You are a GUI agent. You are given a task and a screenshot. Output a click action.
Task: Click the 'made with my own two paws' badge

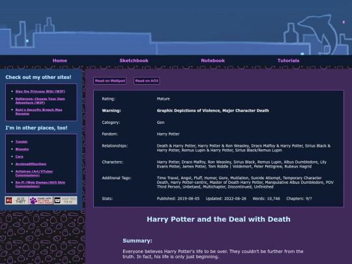click(41, 200)
